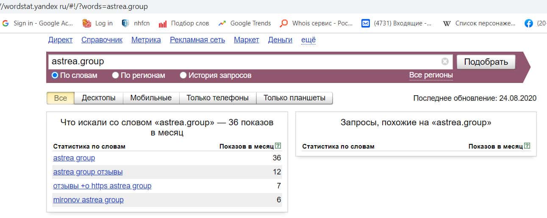The width and height of the screenshot is (547, 218).
Task: Click the Wikipedia bookmark icon
Action: tap(447, 23)
